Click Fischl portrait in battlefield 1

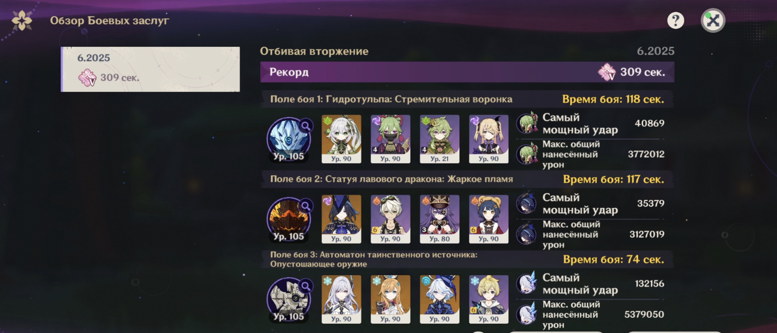(x=489, y=139)
